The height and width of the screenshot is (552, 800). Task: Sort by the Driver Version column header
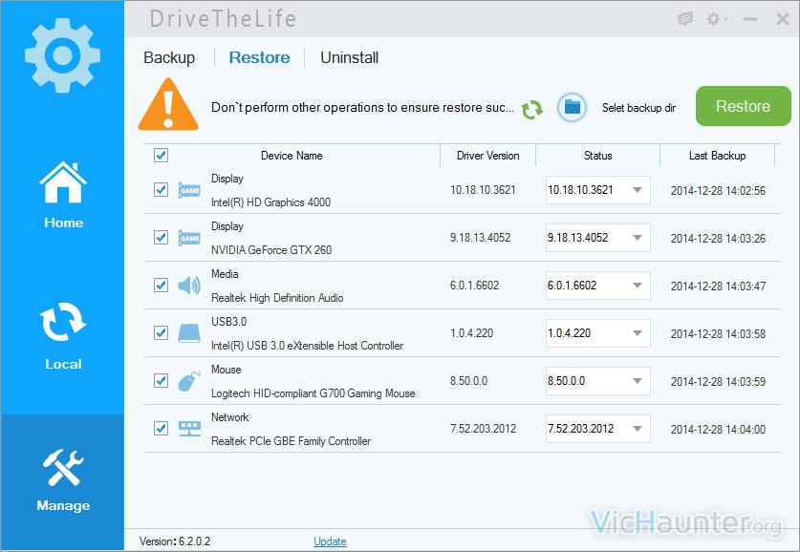487,156
